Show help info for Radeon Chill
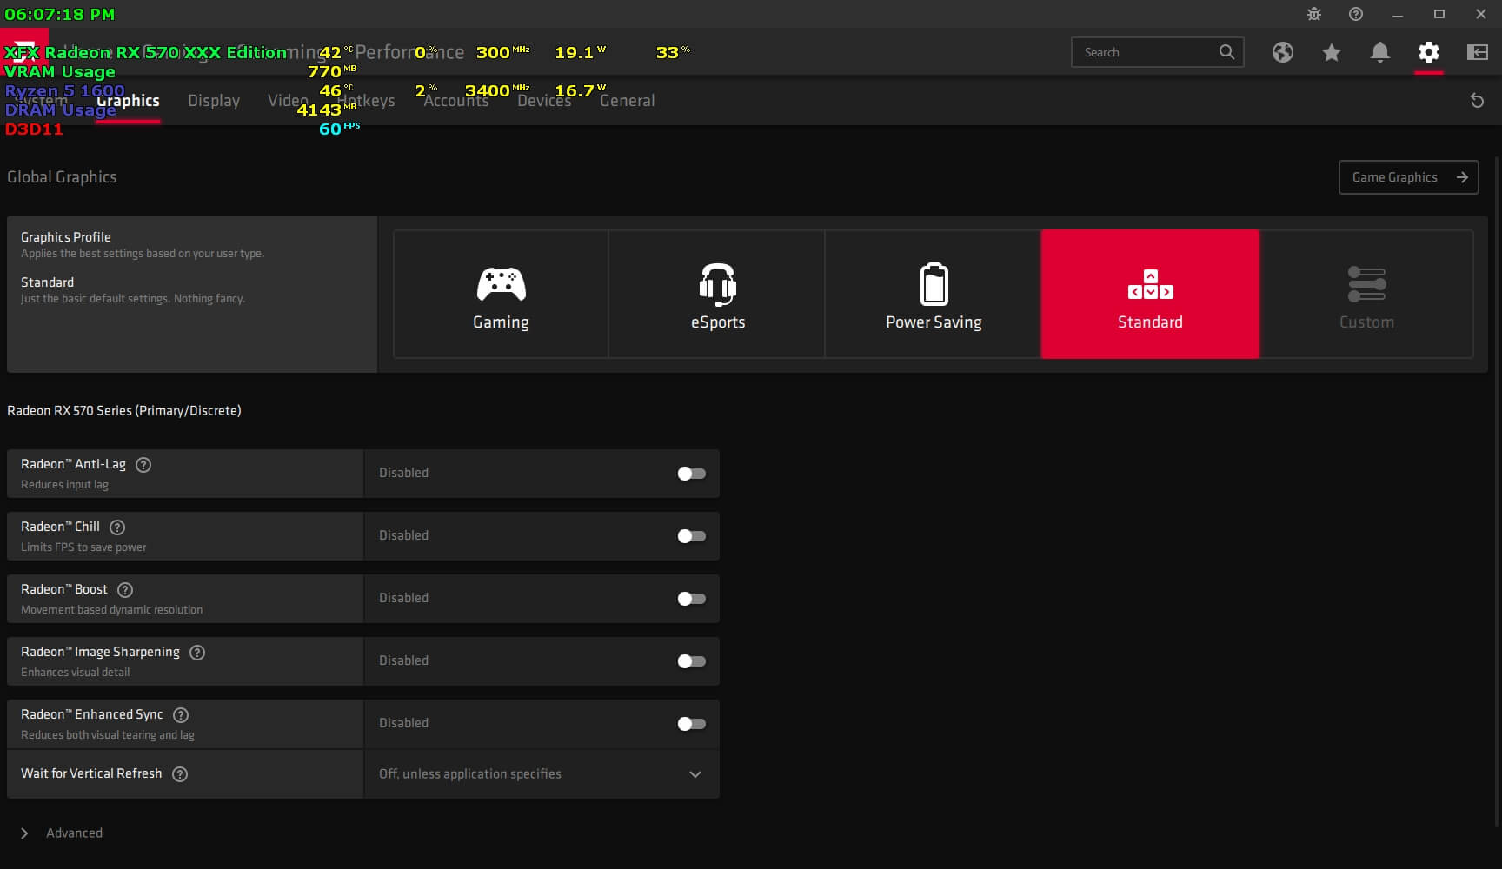Image resolution: width=1502 pixels, height=869 pixels. pos(117,527)
